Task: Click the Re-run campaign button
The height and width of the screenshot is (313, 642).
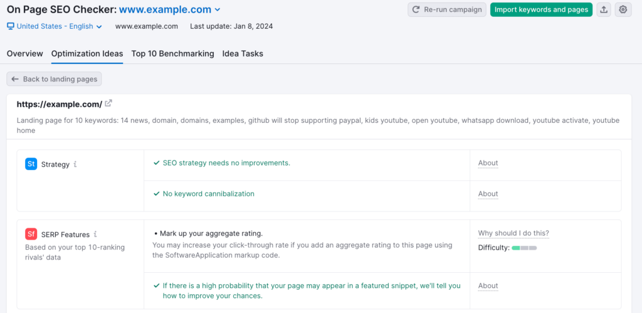Action: coord(447,10)
